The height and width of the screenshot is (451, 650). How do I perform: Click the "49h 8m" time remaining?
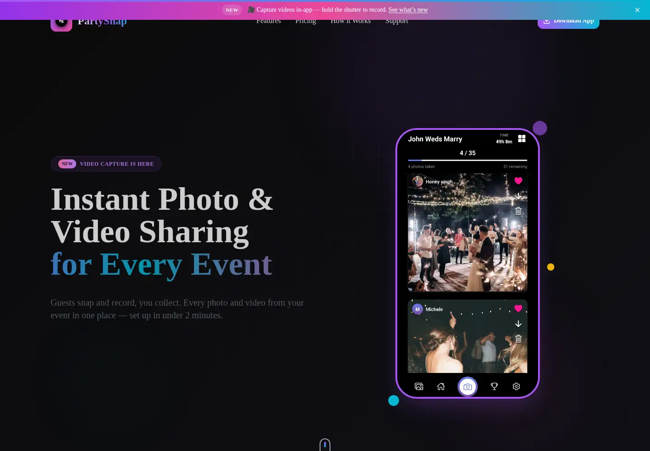pyautogui.click(x=504, y=142)
